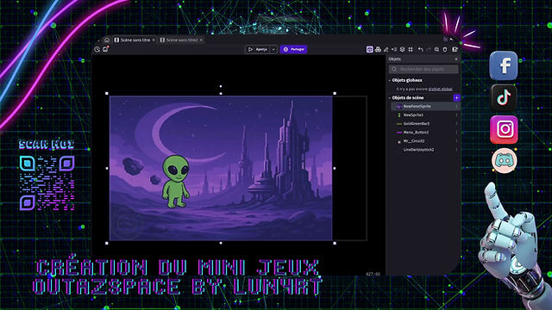This screenshot has height=310, width=552.
Task: Add a new scene object with plus button
Action: point(456,97)
